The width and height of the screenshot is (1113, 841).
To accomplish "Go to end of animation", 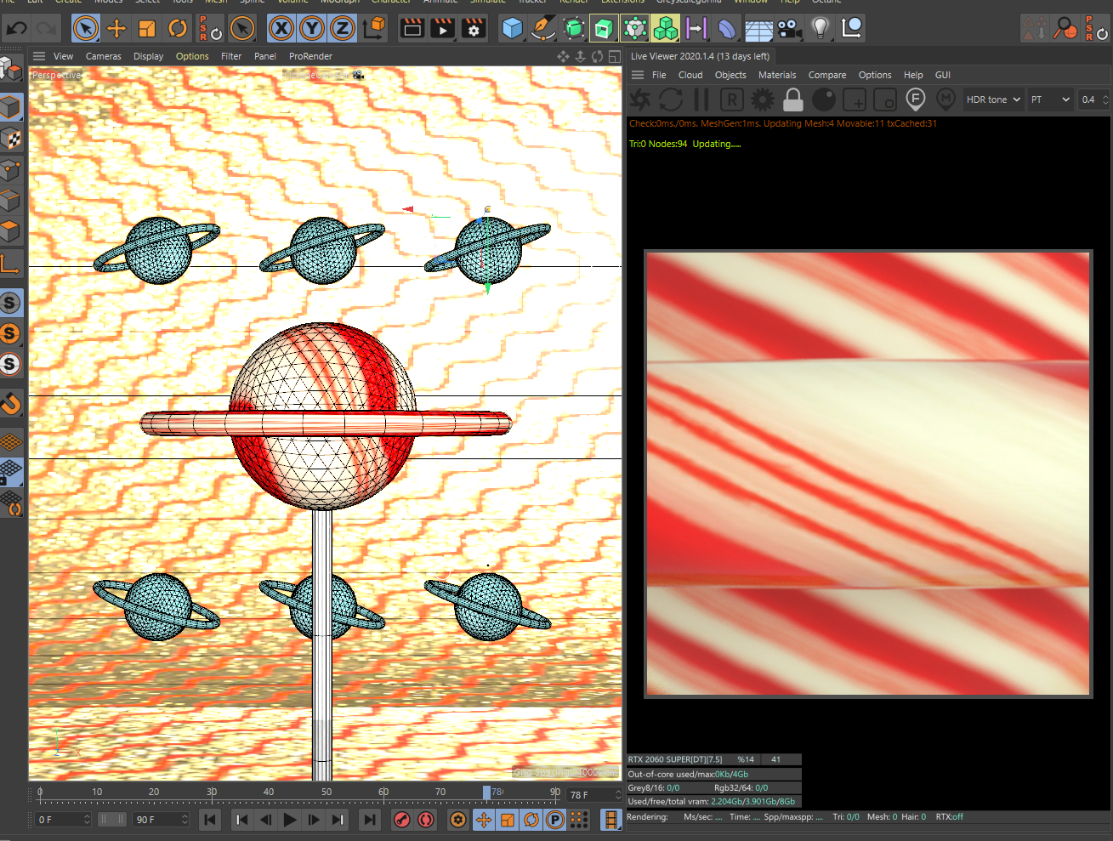I will (x=369, y=820).
